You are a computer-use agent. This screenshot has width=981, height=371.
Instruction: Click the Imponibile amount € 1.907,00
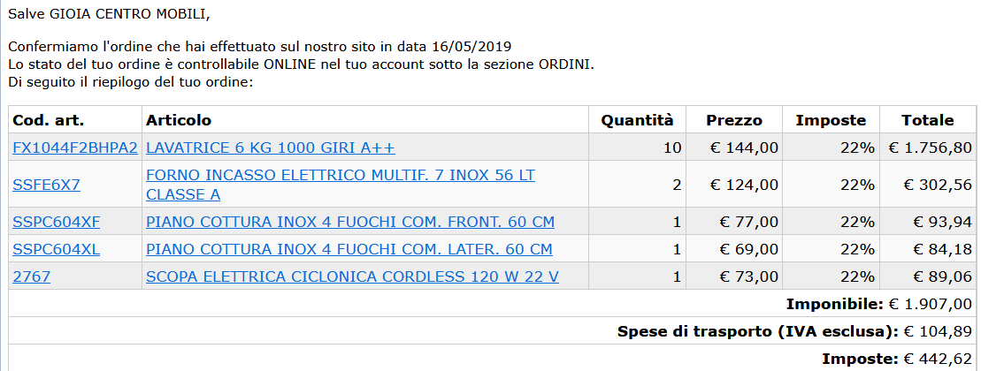[x=931, y=304]
